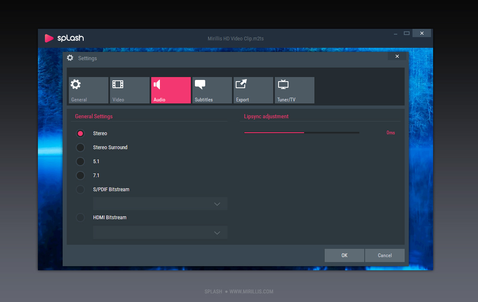Switch to the Video settings tab
This screenshot has height=302, width=478.
point(129,90)
